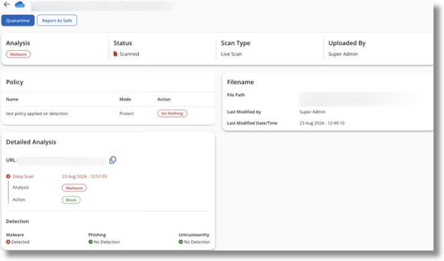Click the green Phishing No Detection checkmark
The height and width of the screenshot is (261, 444).
90,242
